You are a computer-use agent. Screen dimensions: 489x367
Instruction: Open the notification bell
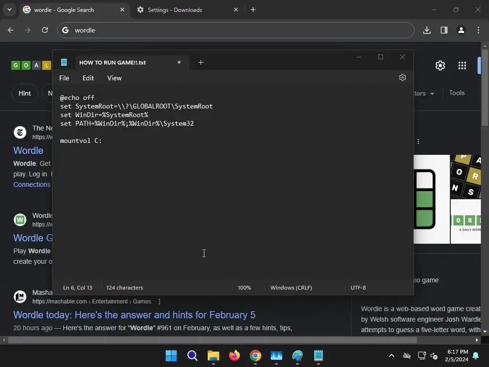coord(476,356)
